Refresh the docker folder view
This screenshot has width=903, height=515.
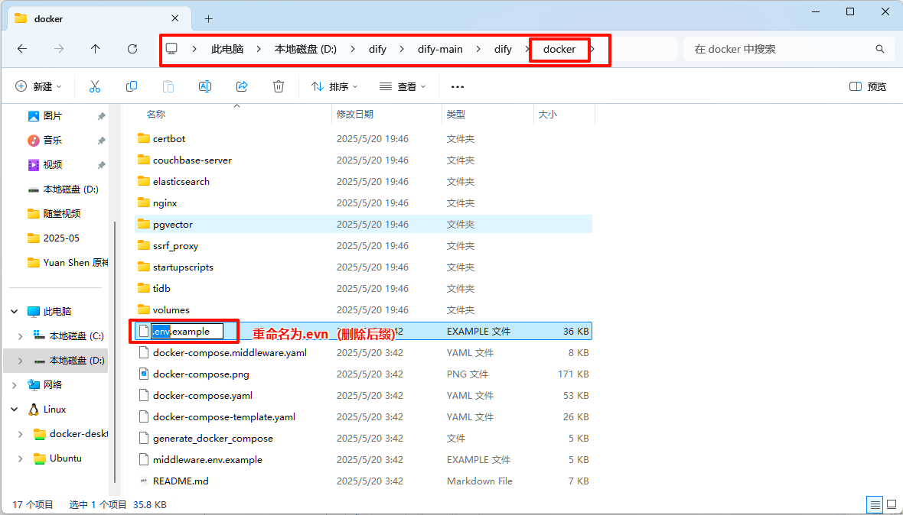(132, 49)
